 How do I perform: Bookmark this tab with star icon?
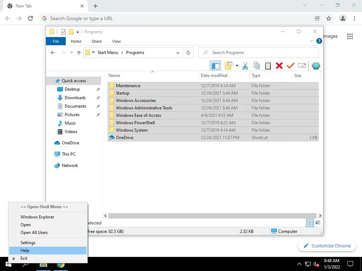[329, 18]
